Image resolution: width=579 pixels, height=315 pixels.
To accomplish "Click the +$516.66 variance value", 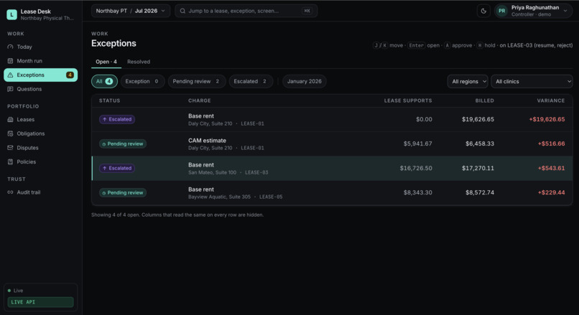I will 551,144.
